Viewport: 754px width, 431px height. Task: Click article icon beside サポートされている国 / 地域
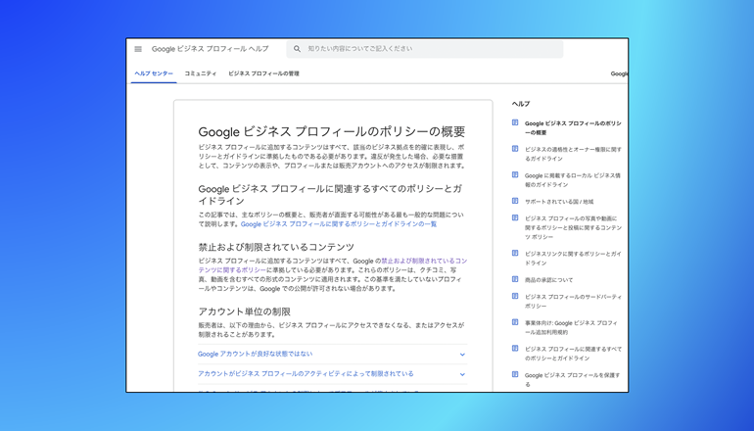pos(515,201)
